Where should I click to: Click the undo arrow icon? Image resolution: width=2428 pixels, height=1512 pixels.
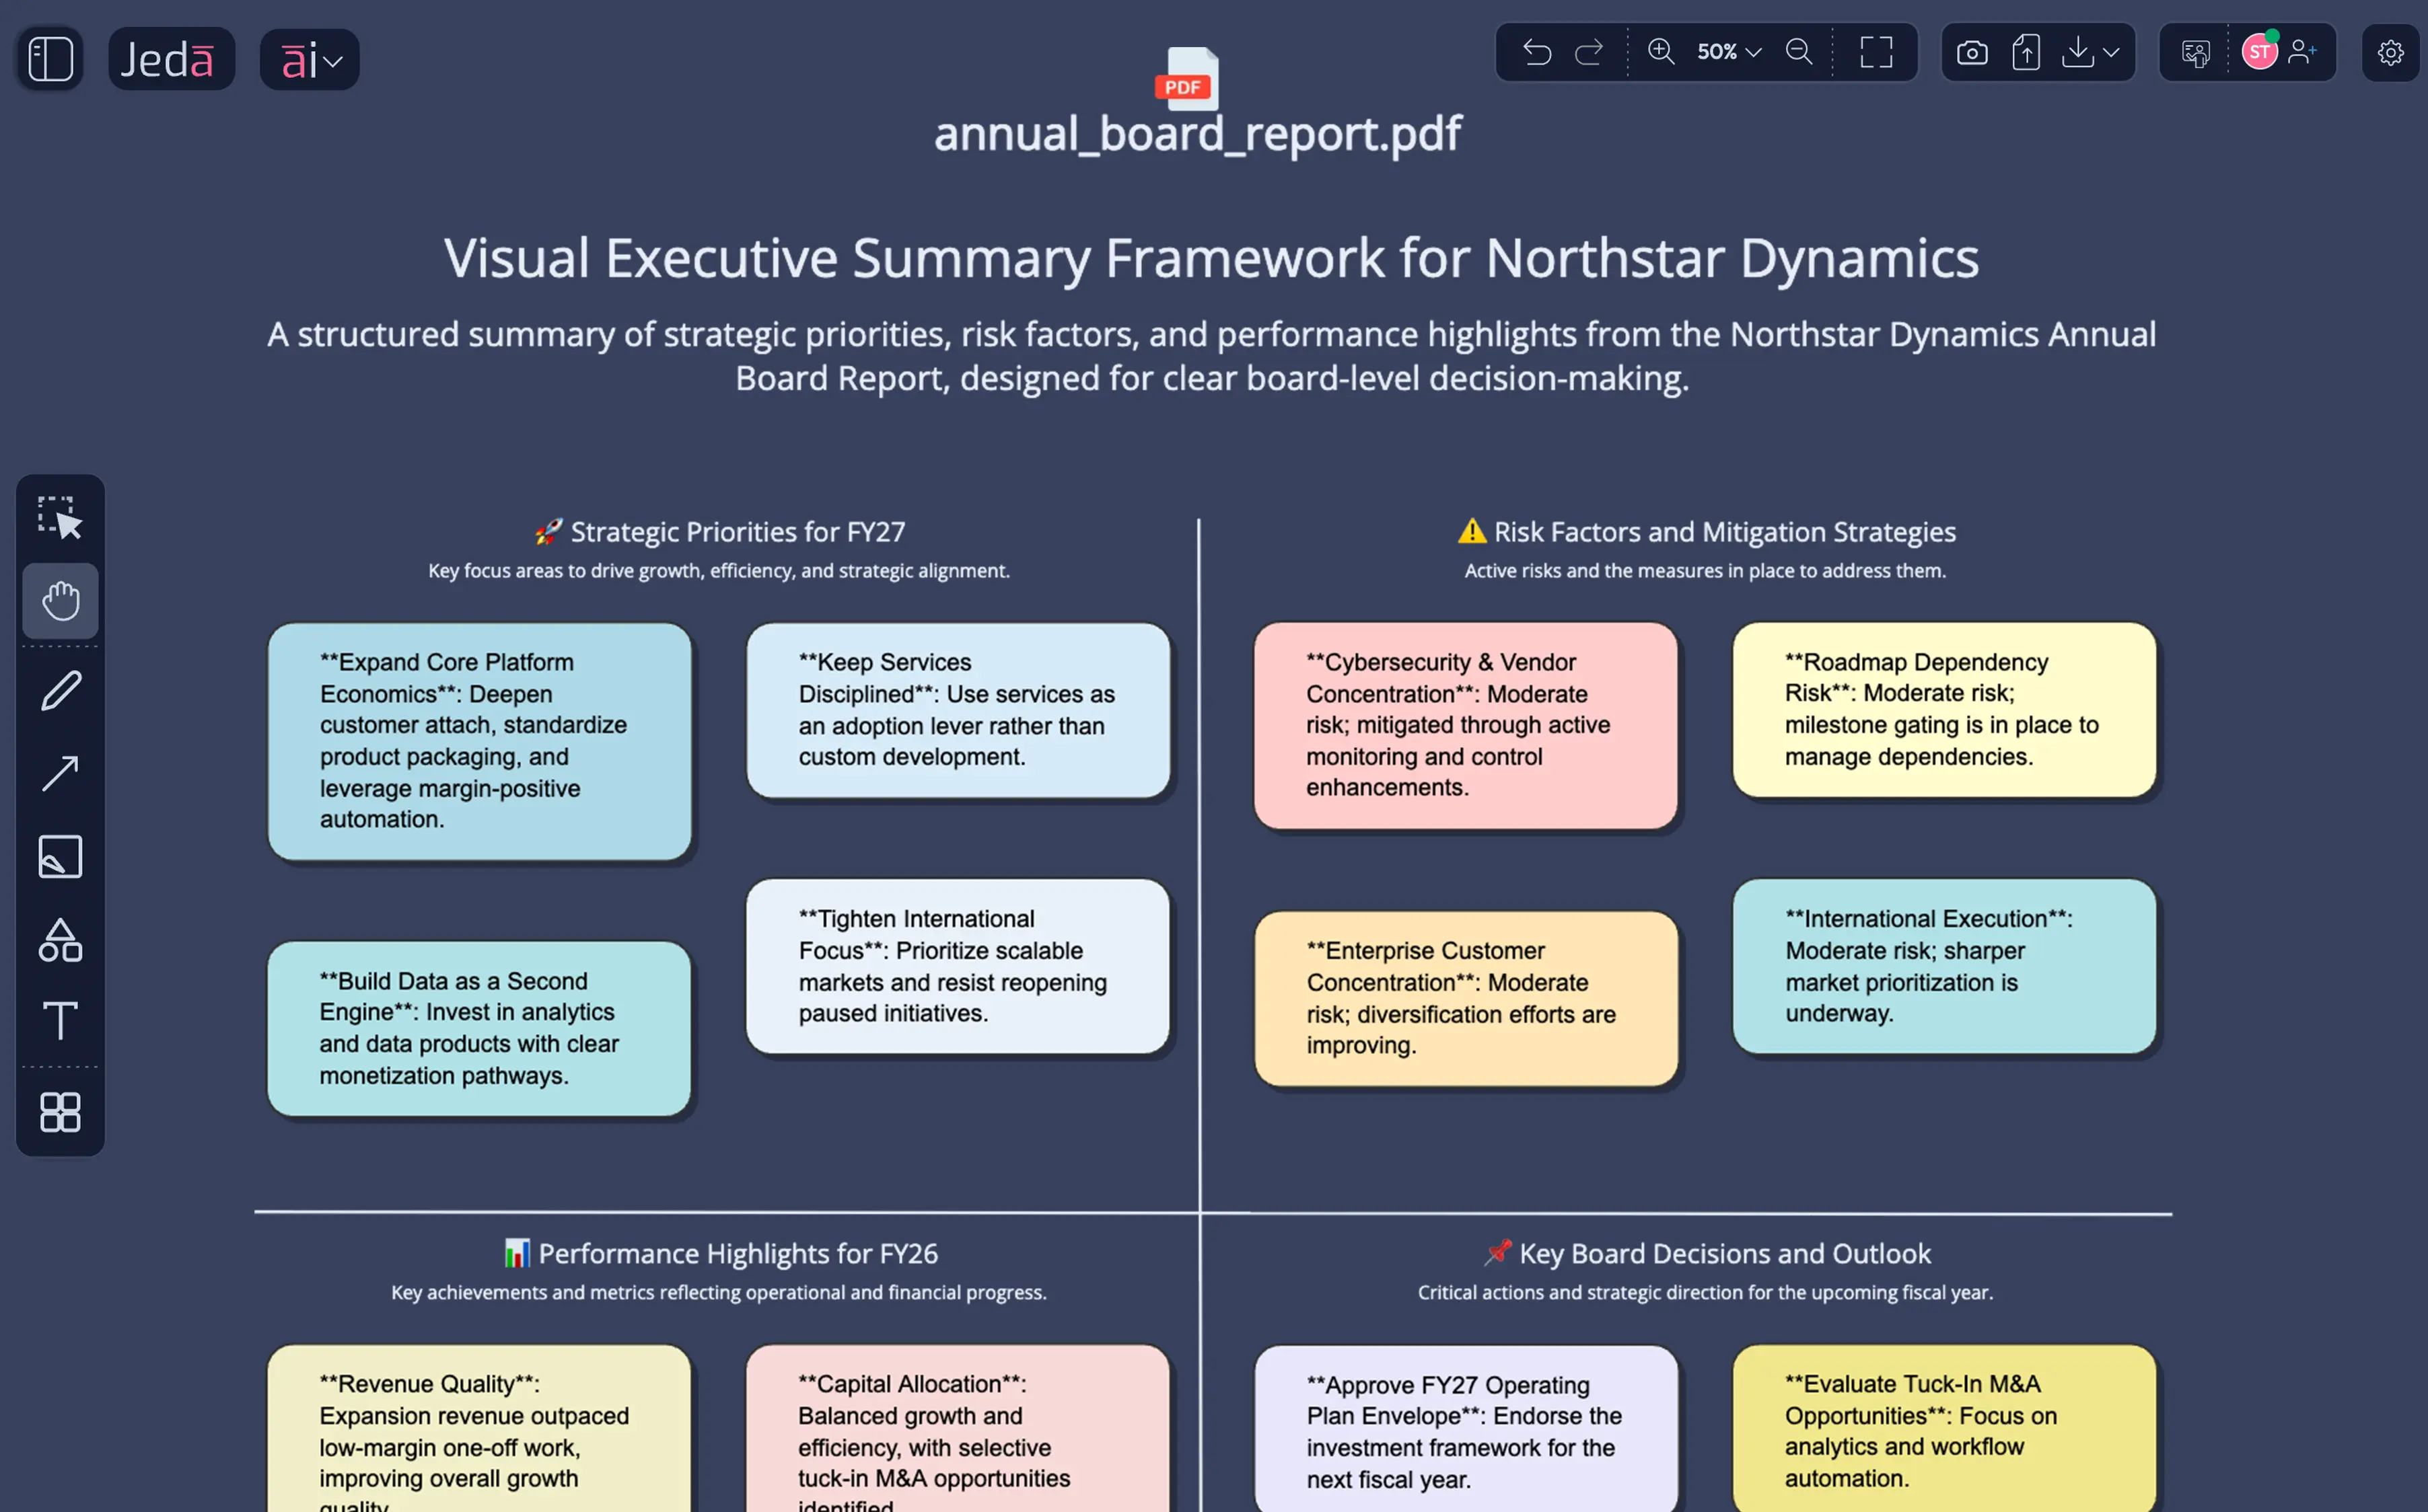pyautogui.click(x=1536, y=52)
